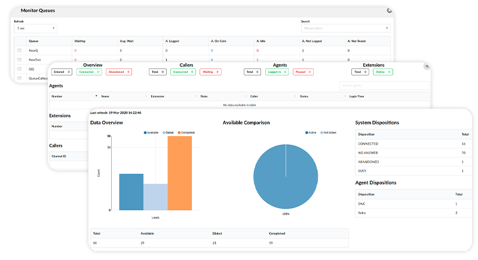The height and width of the screenshot is (260, 478).
Task: Click the Paused counter under Agents
Action: click(x=305, y=72)
